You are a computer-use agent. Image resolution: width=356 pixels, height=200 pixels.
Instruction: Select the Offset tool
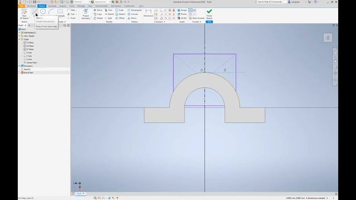[120, 18]
